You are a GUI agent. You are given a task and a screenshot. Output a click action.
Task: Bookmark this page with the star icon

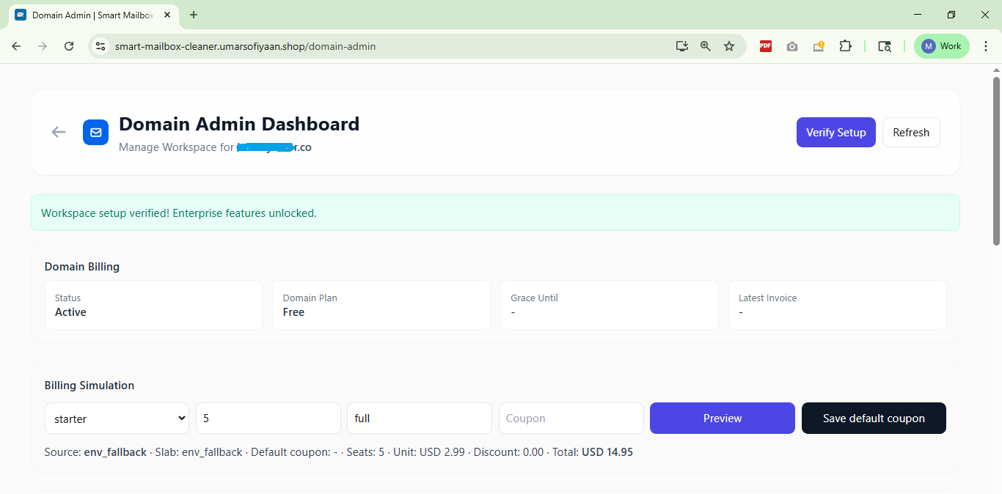tap(729, 46)
